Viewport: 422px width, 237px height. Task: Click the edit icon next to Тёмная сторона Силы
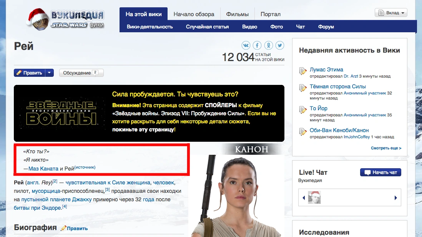tap(303, 88)
